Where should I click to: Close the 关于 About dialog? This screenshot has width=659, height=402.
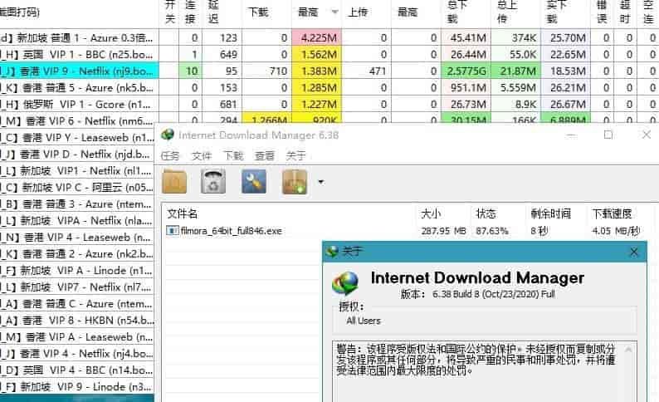coord(634,252)
